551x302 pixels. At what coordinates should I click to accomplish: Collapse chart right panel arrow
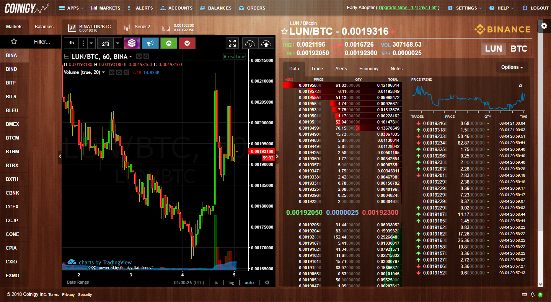(x=277, y=156)
